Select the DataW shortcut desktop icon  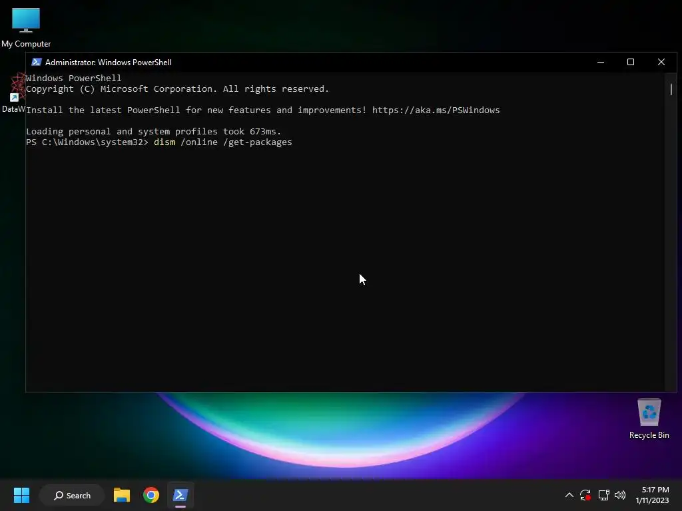click(13, 93)
